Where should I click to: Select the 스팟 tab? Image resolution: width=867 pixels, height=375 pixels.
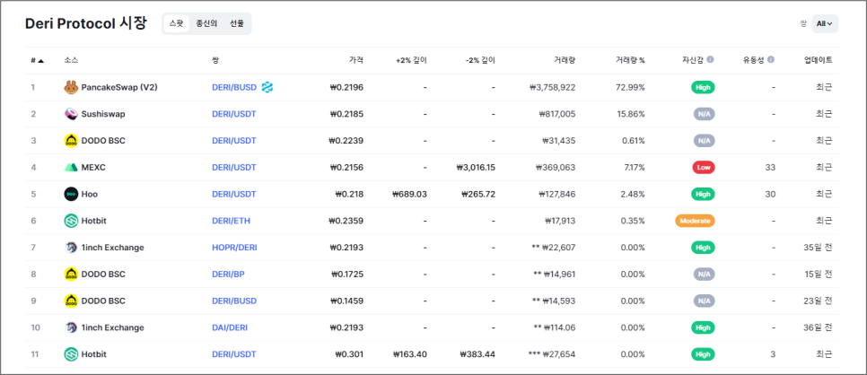click(x=177, y=24)
